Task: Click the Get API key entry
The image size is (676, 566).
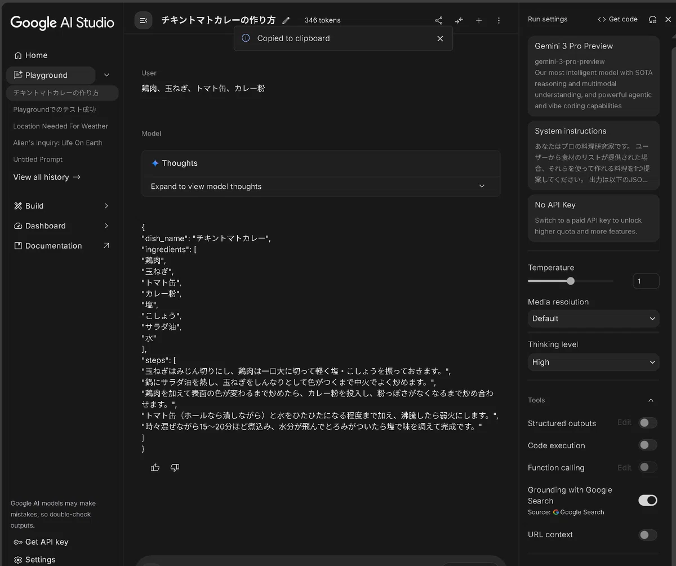Action: (41, 542)
